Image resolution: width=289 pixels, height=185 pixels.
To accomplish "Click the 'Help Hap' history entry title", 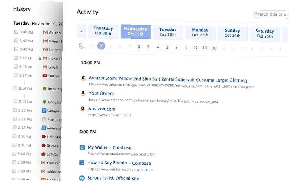I will tap(54, 137).
